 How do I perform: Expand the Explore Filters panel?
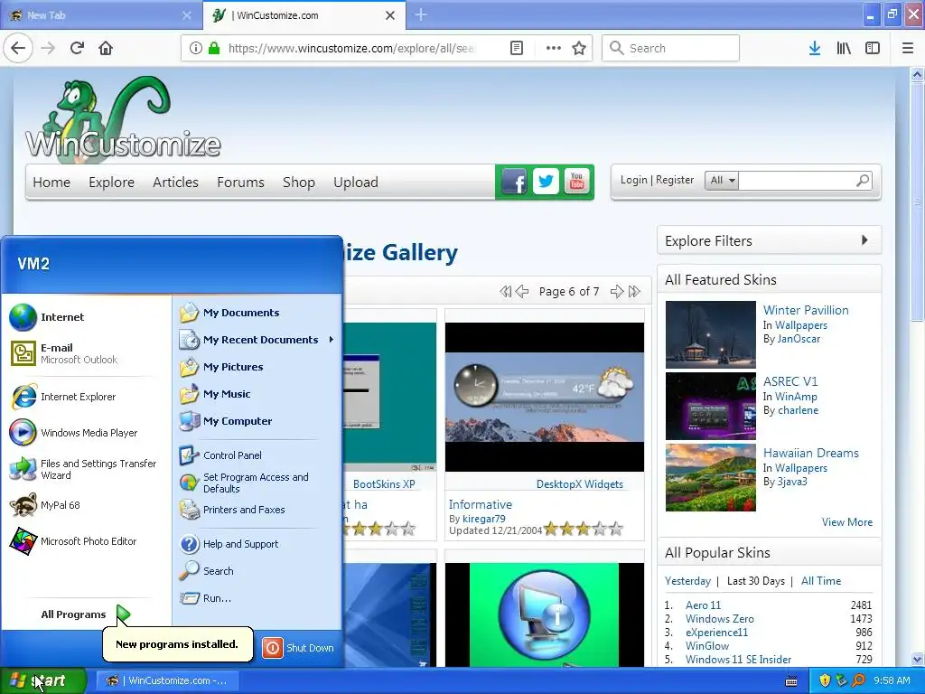(769, 240)
